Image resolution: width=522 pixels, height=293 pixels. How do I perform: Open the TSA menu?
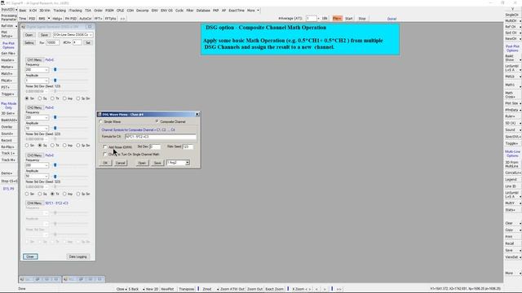(88, 11)
